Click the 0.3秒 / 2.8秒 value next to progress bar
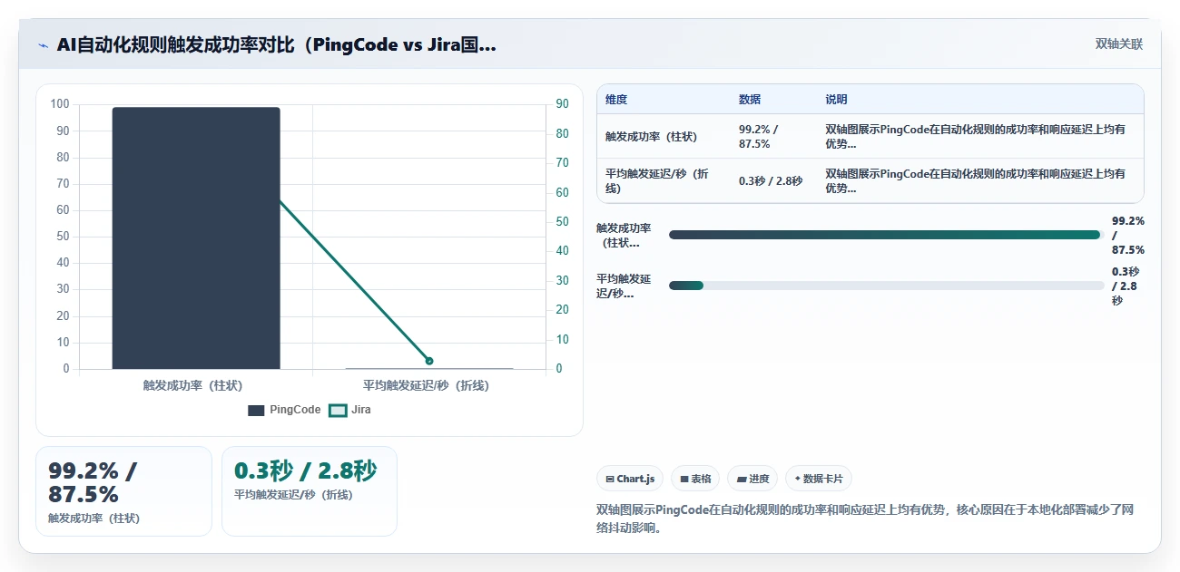The height and width of the screenshot is (572, 1180). tap(1126, 286)
